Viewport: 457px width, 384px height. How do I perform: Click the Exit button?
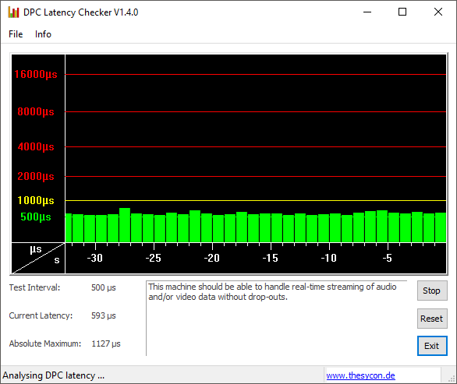click(432, 346)
